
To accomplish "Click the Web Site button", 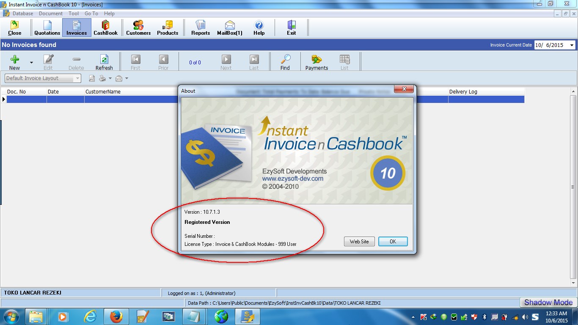I will pyautogui.click(x=359, y=241).
